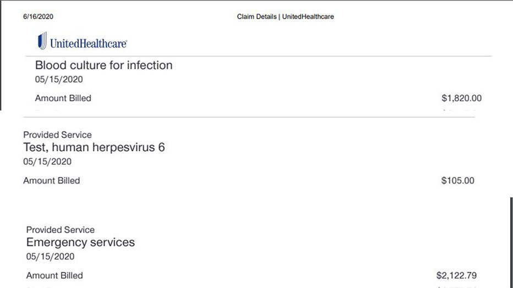Click Provided Service label above Emergency services

point(60,230)
